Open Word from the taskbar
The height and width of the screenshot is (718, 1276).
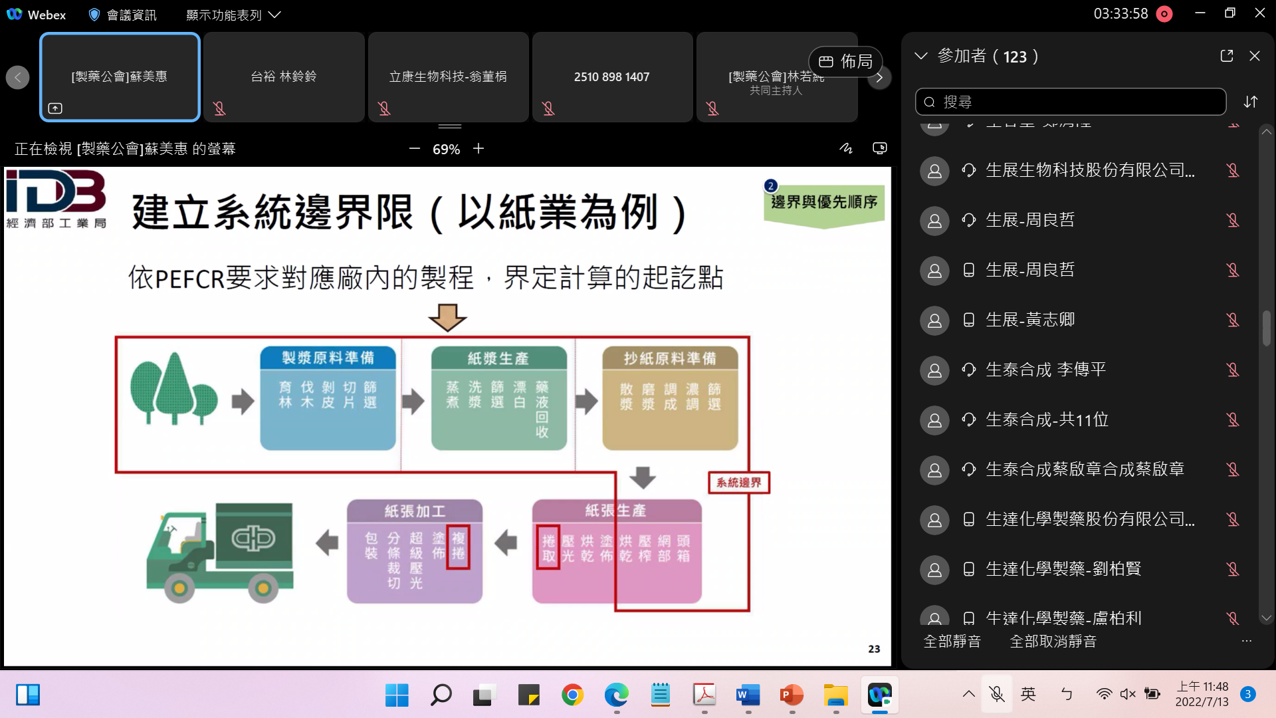coord(748,695)
